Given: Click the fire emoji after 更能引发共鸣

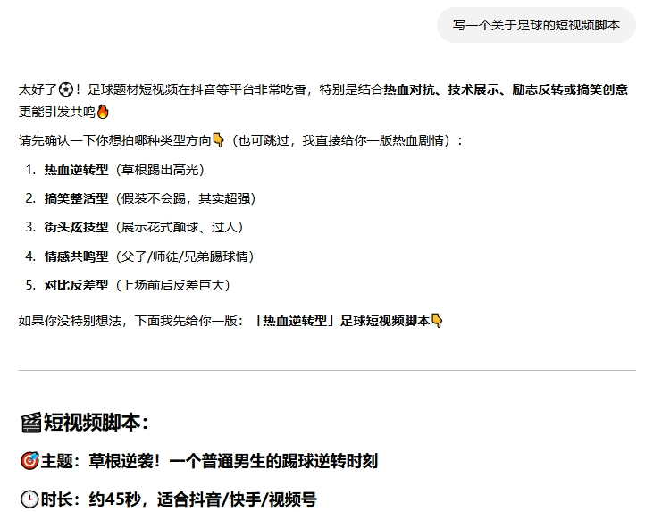Looking at the screenshot, I should pos(103,112).
